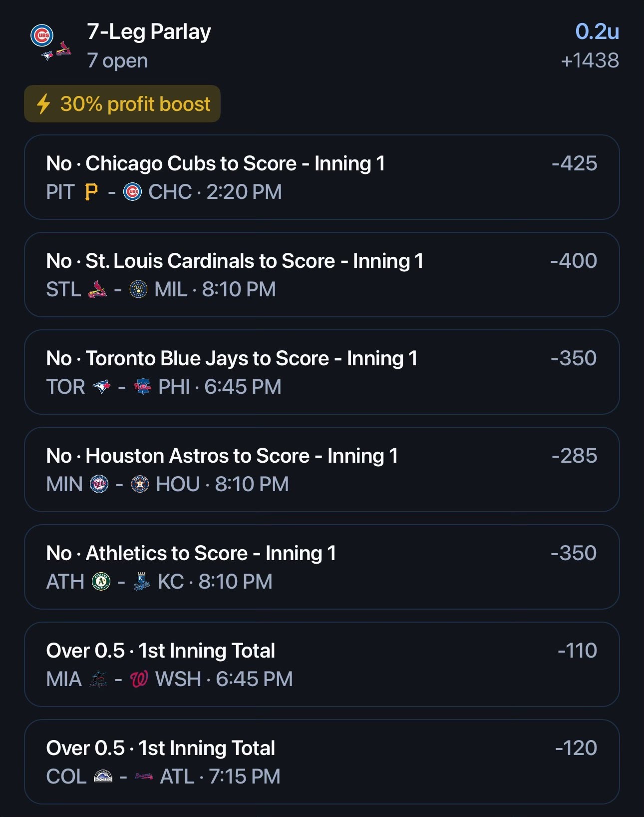Click the Washington Nationals W logo
Image resolution: width=644 pixels, height=817 pixels.
(139, 679)
